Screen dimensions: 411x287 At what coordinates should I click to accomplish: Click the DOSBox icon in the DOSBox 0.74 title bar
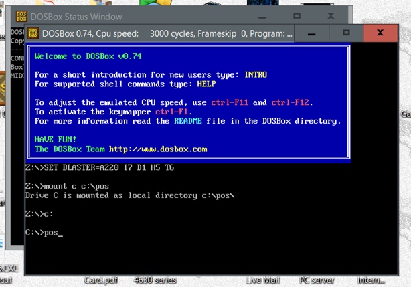coord(33,33)
